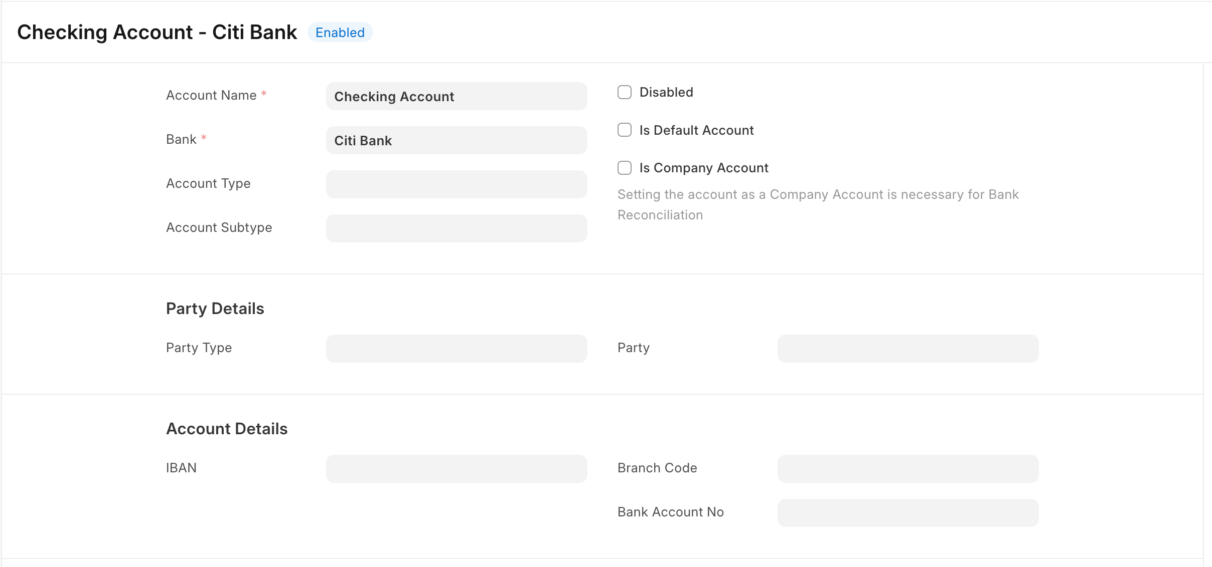
Task: Click the Is Company Account label text
Action: pos(703,168)
